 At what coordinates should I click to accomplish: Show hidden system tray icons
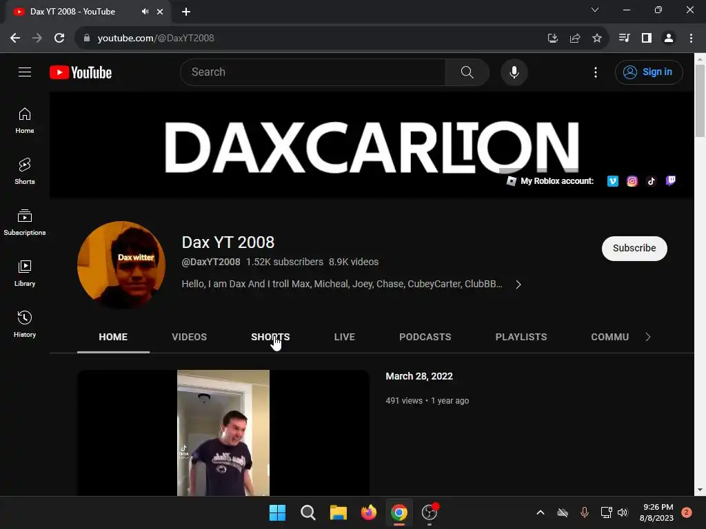tap(541, 512)
